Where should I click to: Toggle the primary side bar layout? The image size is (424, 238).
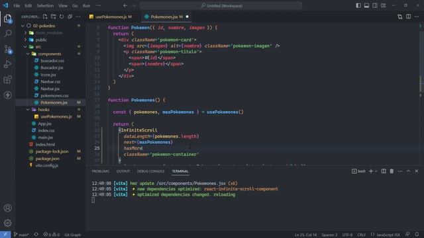[358, 6]
